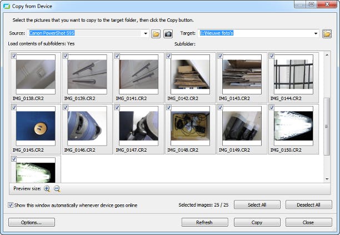340x235 pixels.
Task: Click the camera device icon next to Source
Action: click(168, 34)
